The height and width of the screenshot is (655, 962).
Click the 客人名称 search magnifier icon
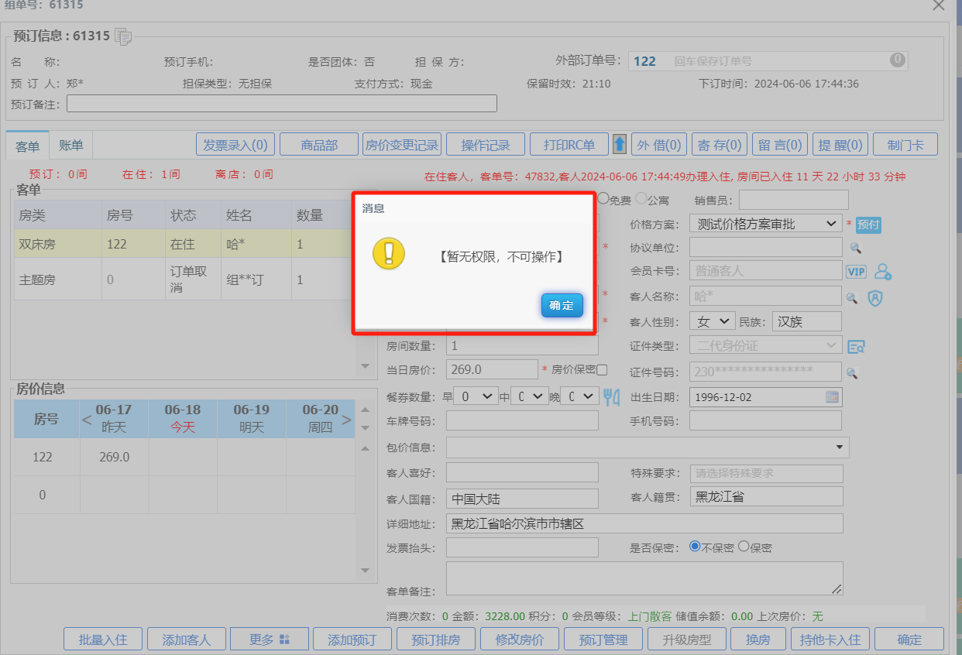click(851, 297)
